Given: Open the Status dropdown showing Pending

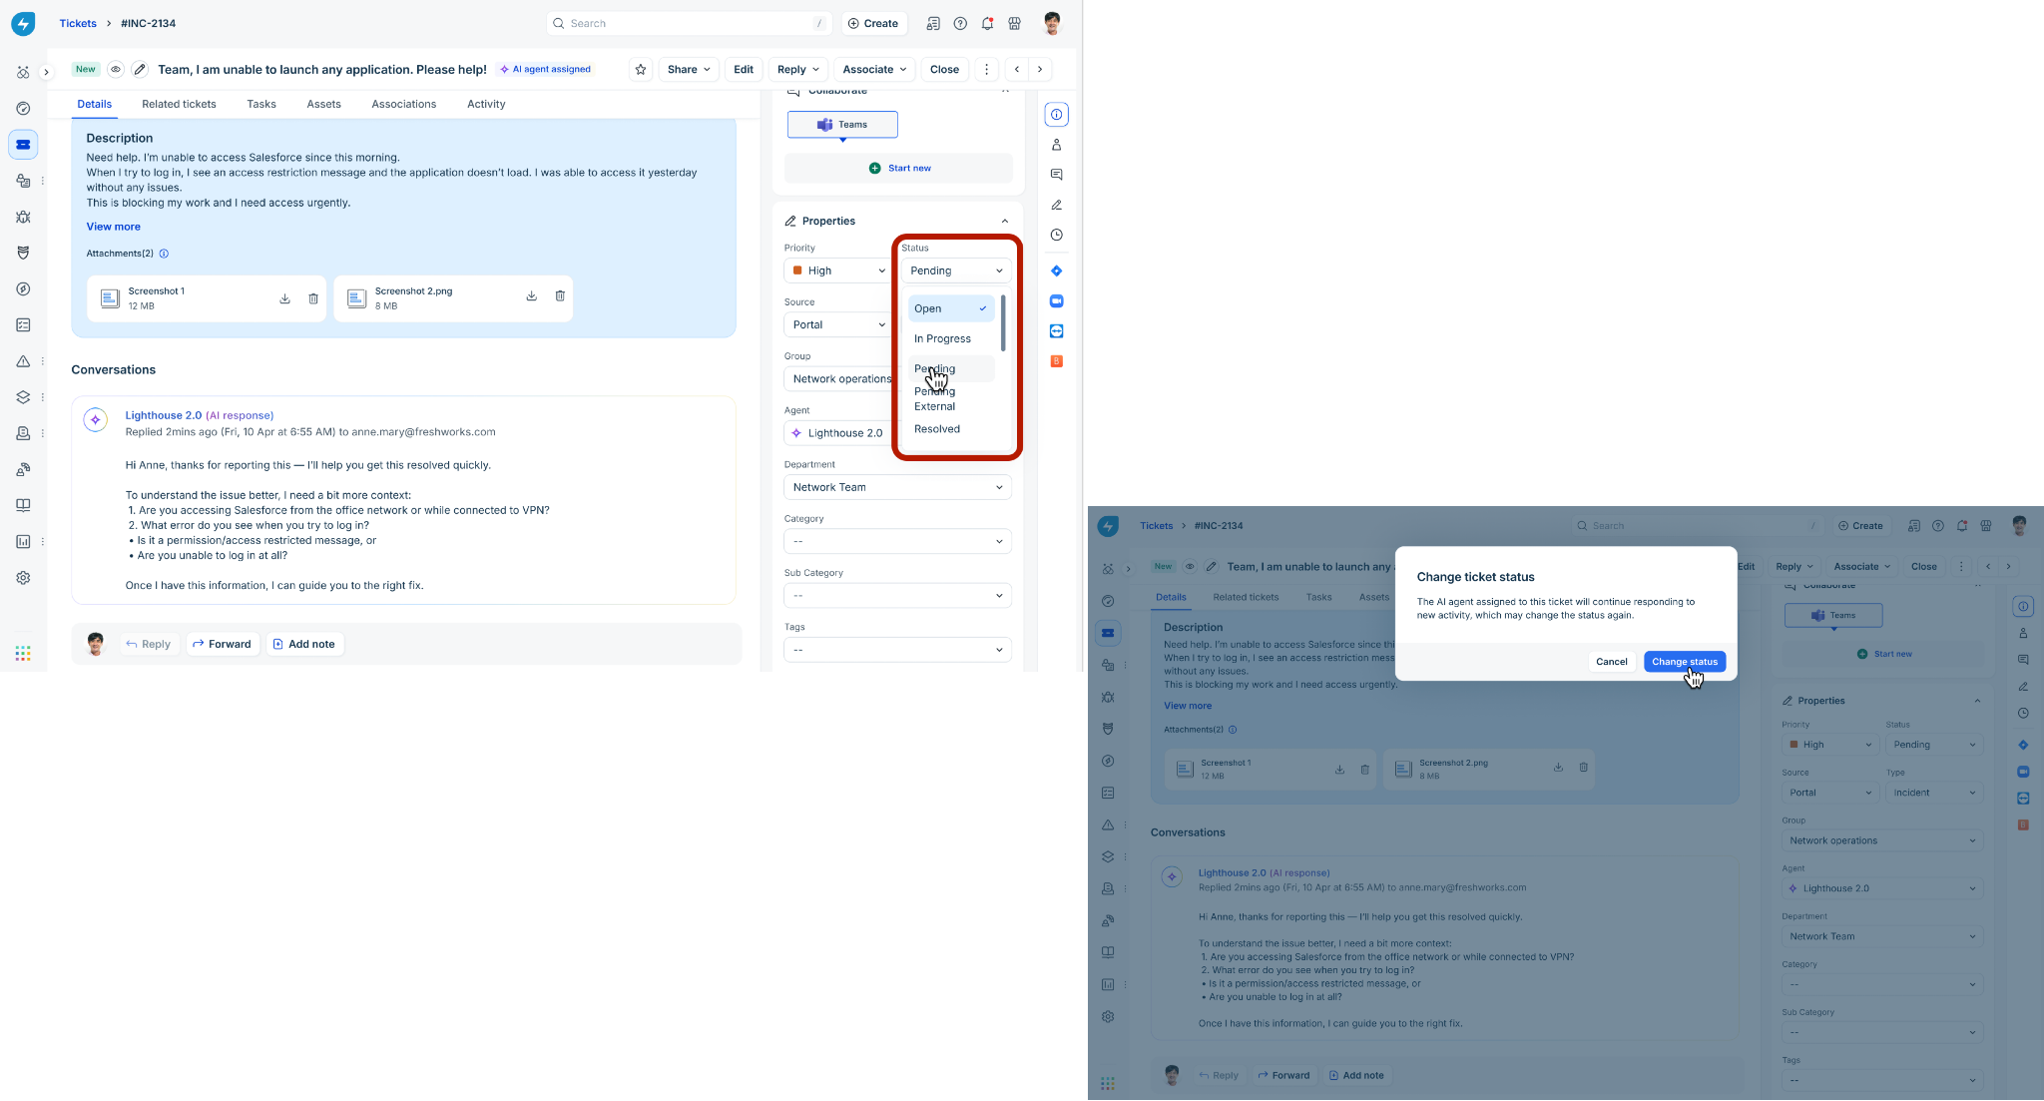Looking at the screenshot, I should (956, 271).
